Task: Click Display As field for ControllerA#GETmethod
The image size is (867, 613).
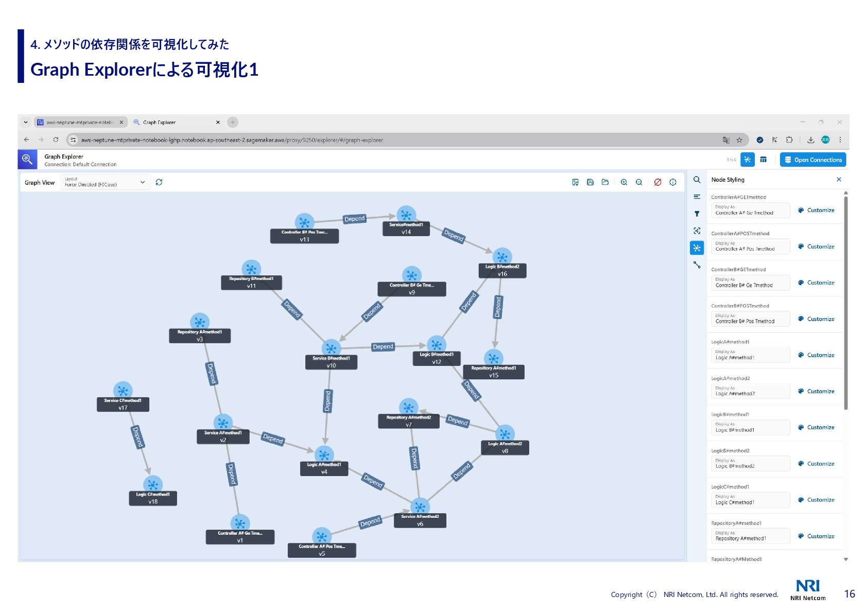Action: pos(751,210)
